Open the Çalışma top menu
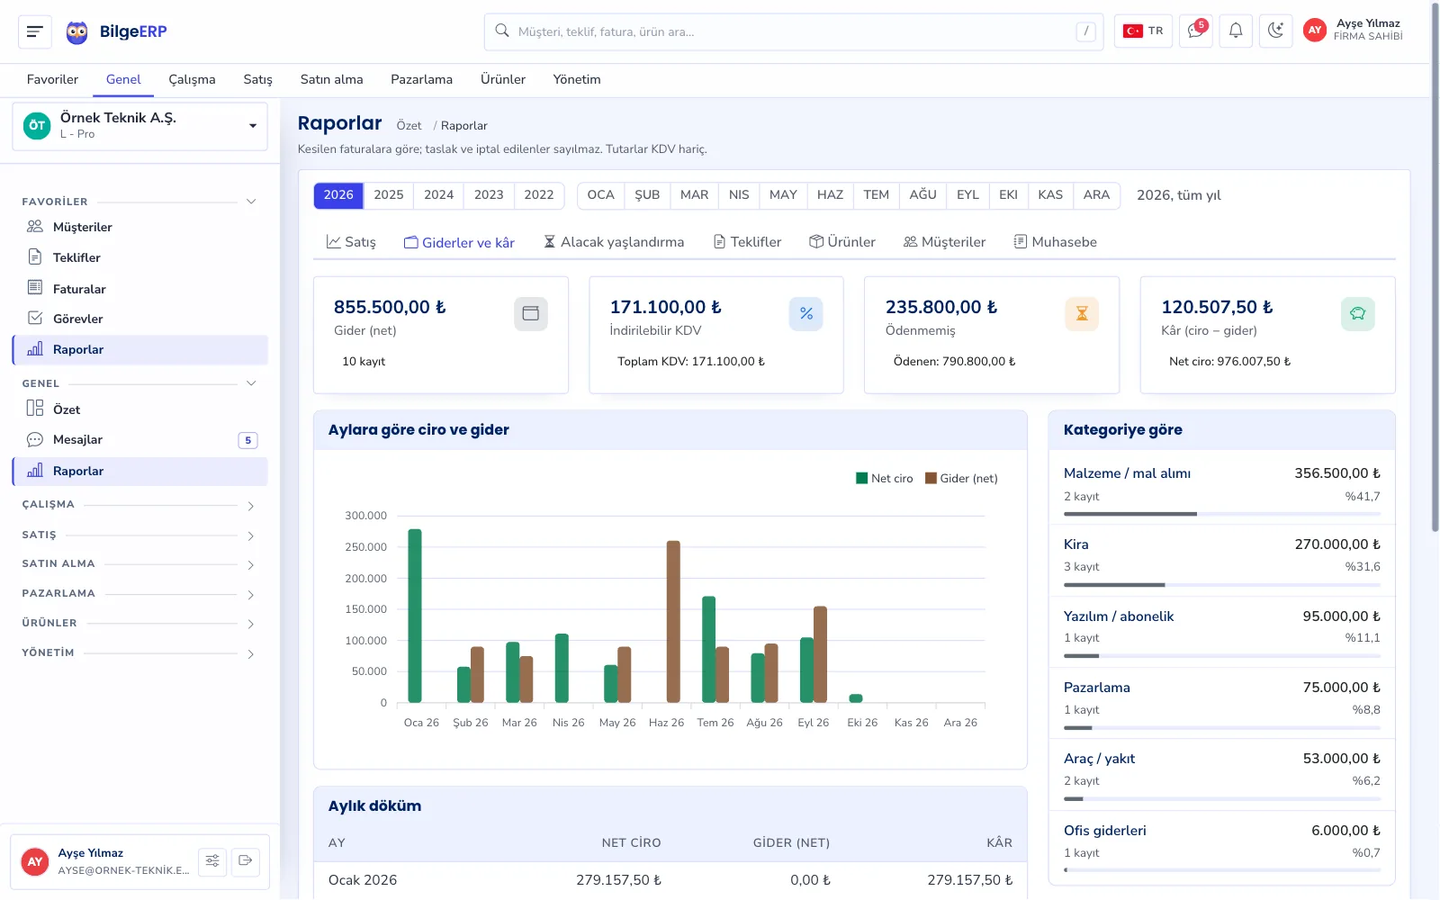 tap(192, 79)
